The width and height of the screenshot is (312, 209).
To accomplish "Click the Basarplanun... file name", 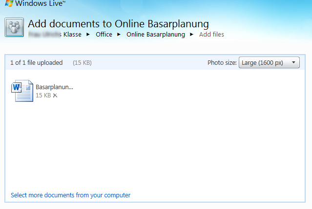I will (54, 87).
